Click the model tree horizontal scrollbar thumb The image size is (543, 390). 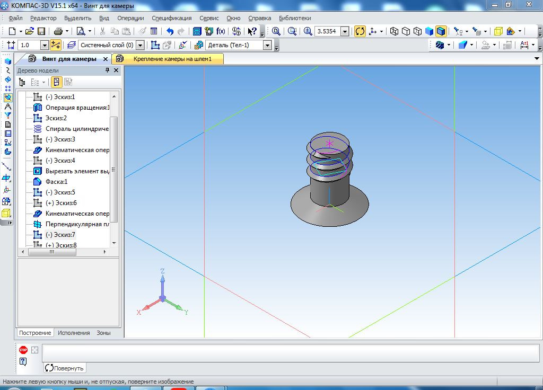(x=52, y=252)
